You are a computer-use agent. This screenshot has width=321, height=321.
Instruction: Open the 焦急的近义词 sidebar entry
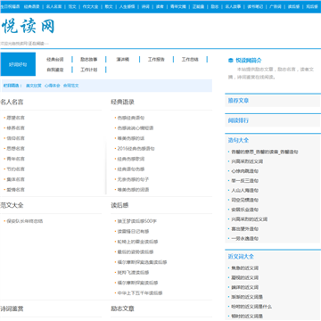pyautogui.click(x=245, y=268)
